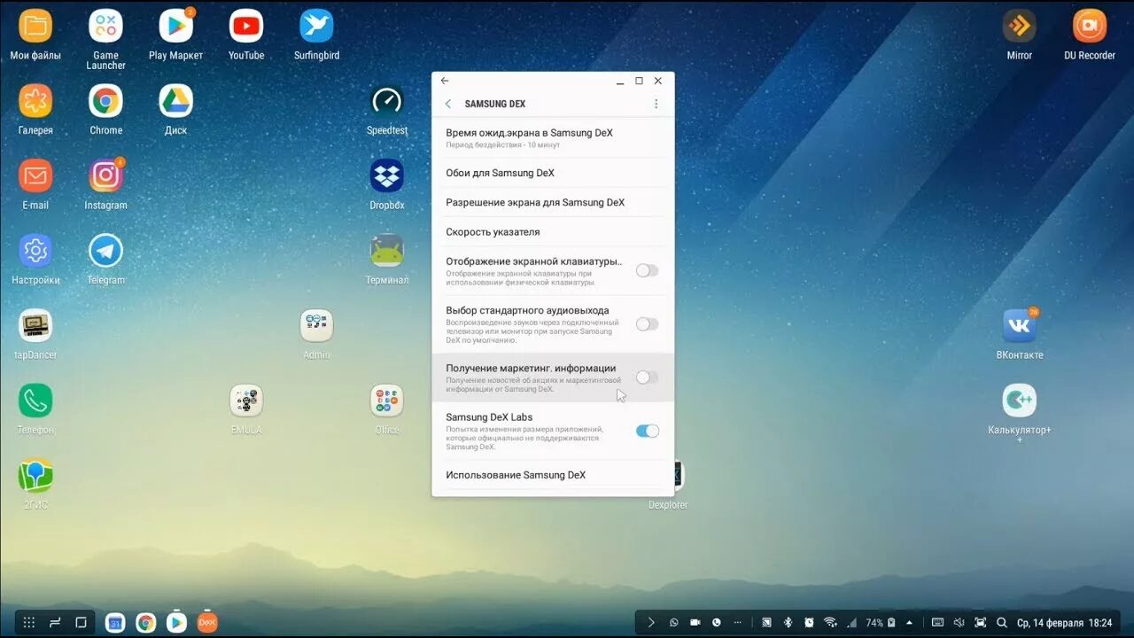The image size is (1134, 638).
Task: Launch YouTube desktop icon
Action: (246, 27)
